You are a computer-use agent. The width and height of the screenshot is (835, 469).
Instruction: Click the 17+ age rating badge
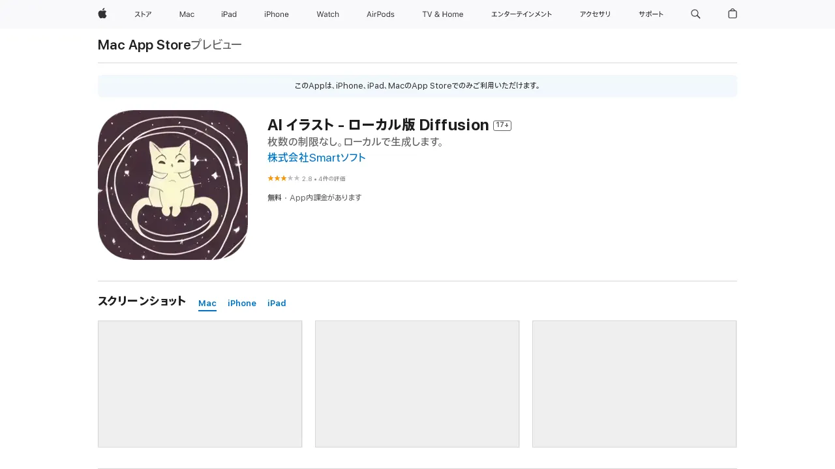point(502,125)
